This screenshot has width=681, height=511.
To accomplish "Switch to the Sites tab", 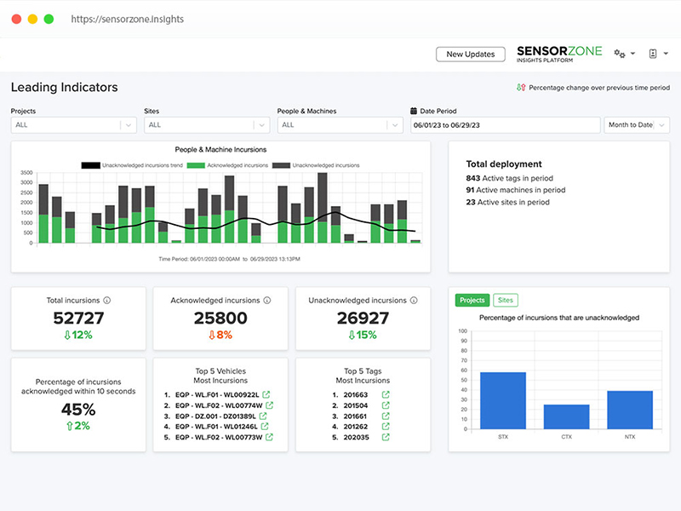I will (x=505, y=301).
